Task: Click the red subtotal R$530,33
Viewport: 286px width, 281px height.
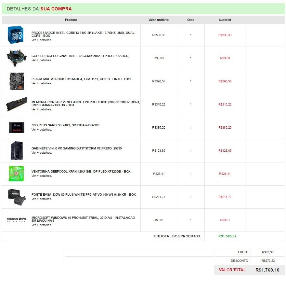Action: (x=225, y=35)
